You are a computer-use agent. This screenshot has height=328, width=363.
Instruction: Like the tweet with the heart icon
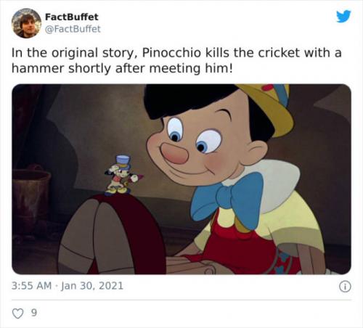(x=17, y=313)
